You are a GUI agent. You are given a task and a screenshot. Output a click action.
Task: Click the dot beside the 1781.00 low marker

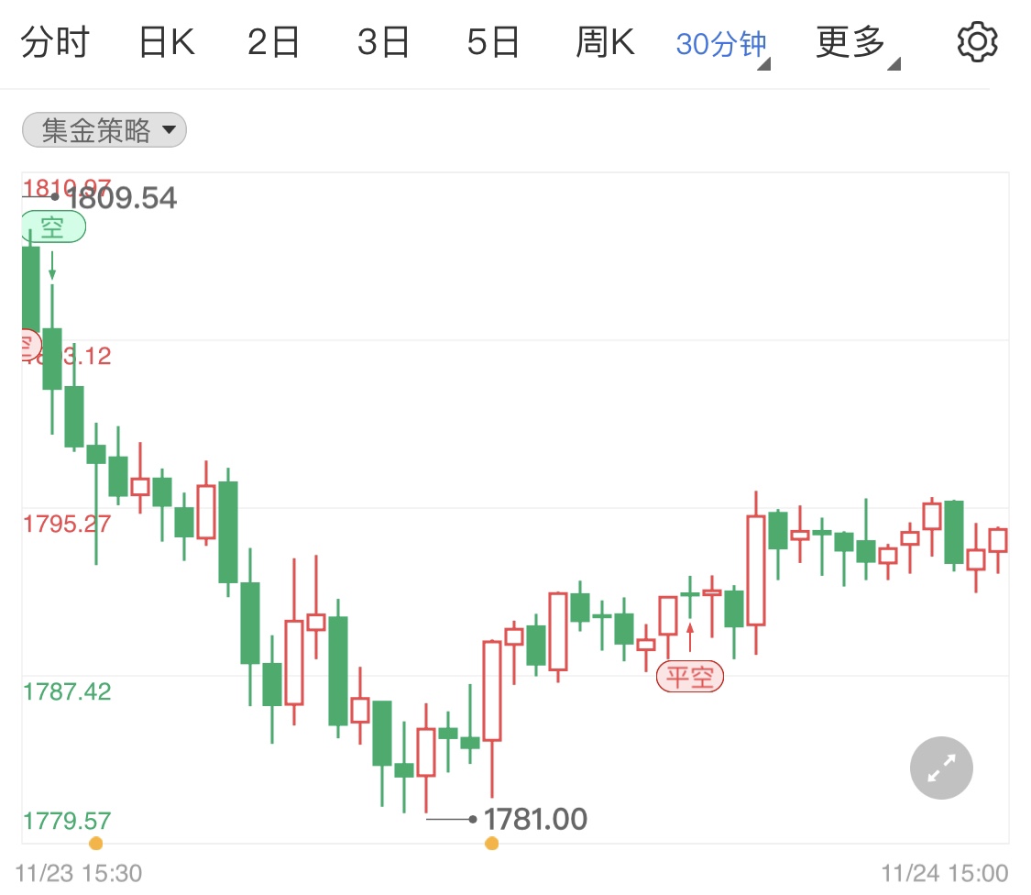point(473,818)
